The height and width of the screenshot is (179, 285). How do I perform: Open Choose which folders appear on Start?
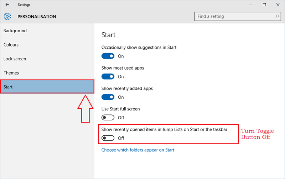coord(138,150)
